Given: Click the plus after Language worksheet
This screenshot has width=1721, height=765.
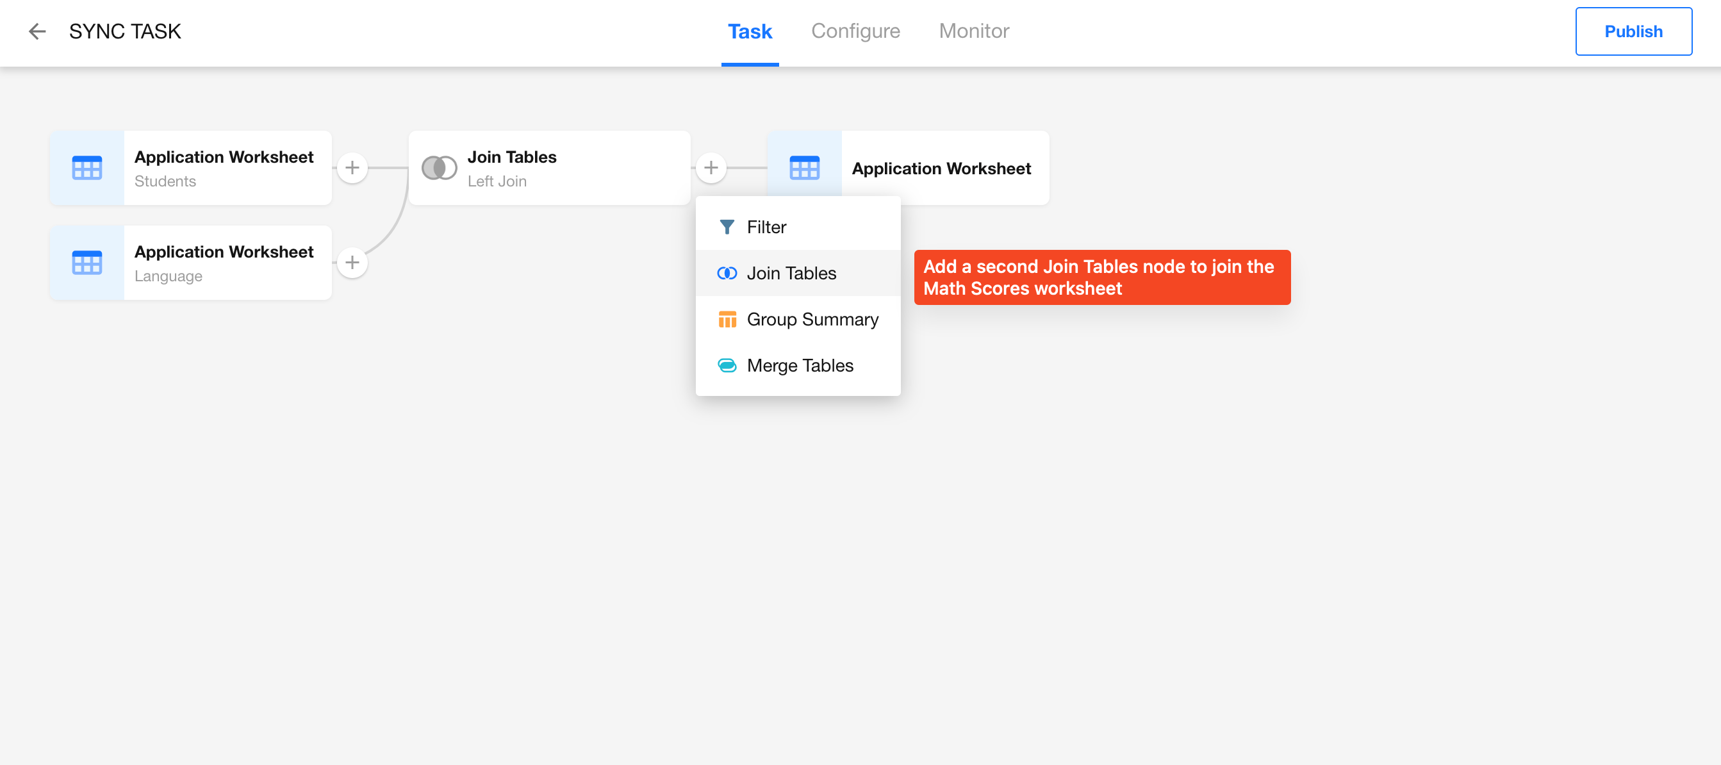Looking at the screenshot, I should click(352, 263).
